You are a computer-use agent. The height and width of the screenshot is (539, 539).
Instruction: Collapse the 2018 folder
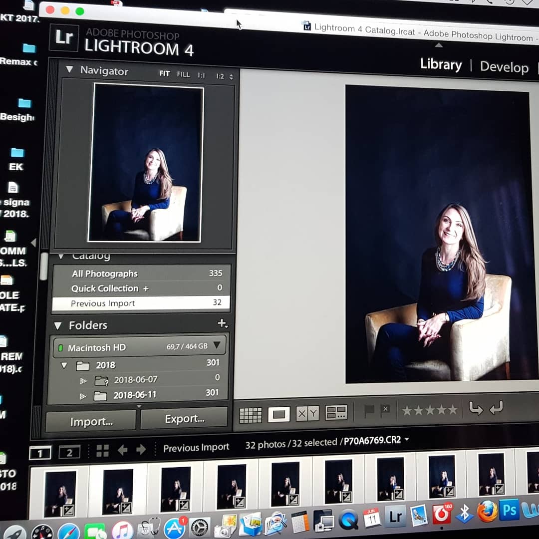pyautogui.click(x=64, y=365)
